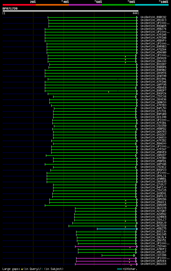
Task: Click the cyan =100char. scale legend bar
Action: [119, 269]
